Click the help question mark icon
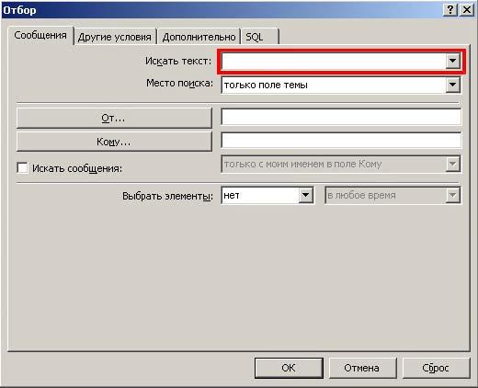Image resolution: width=478 pixels, height=388 pixels. (450, 9)
